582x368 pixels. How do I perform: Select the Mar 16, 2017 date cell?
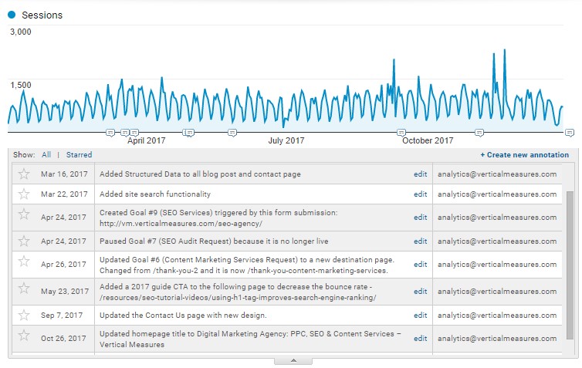tap(64, 174)
